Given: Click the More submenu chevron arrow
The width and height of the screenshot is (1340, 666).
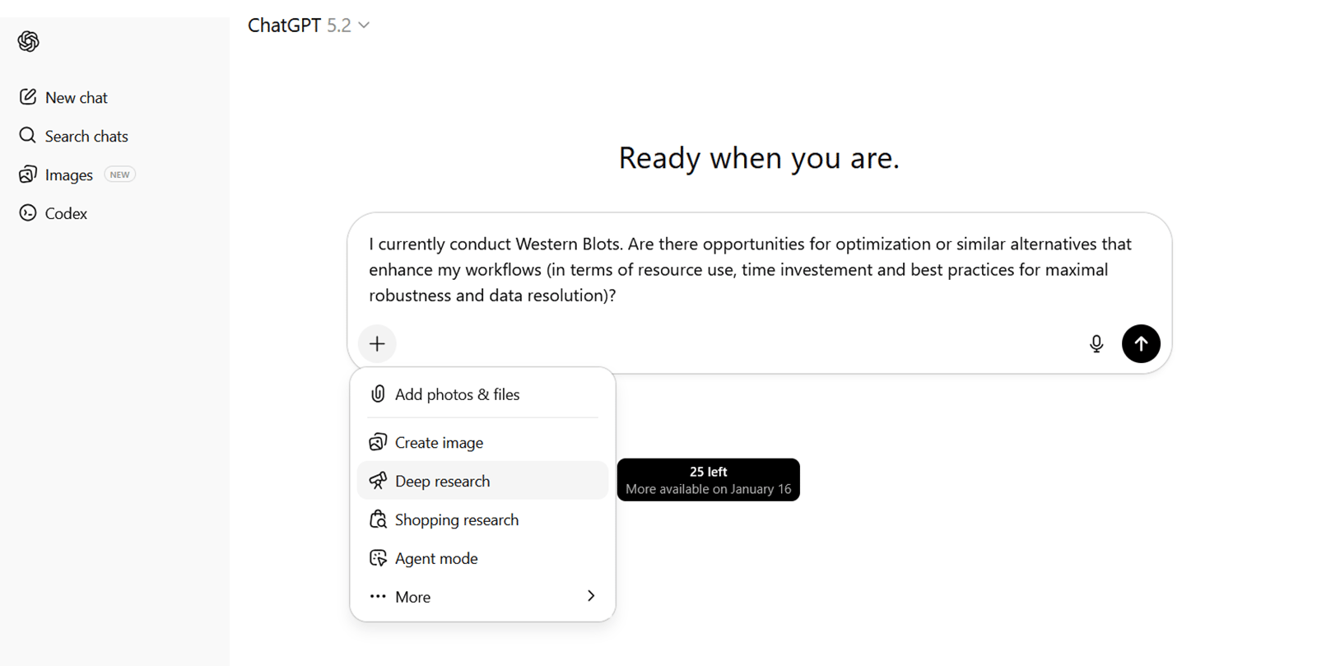Looking at the screenshot, I should click(x=591, y=596).
